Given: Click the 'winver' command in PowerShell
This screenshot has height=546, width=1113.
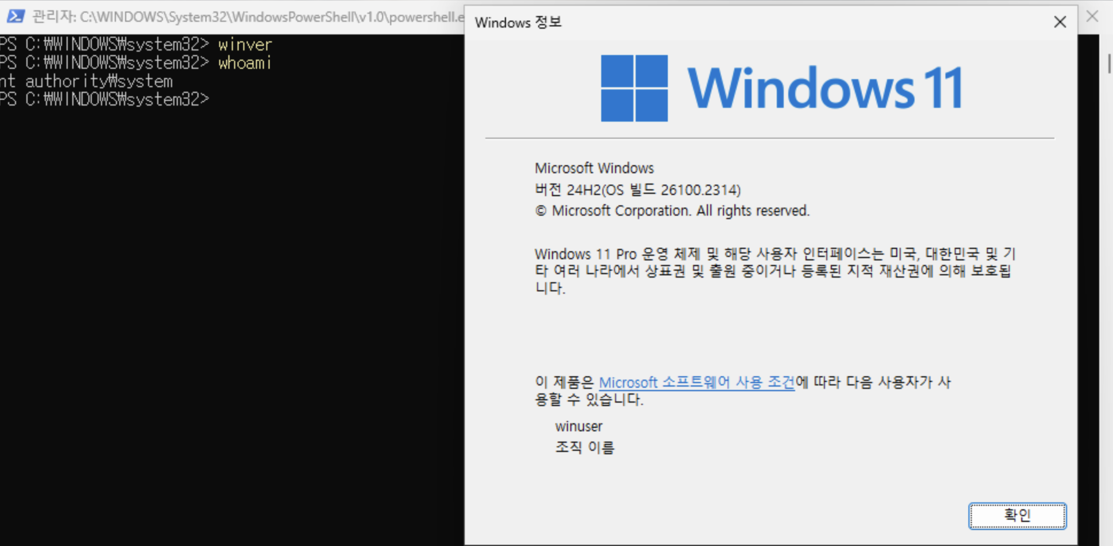Looking at the screenshot, I should point(245,44).
